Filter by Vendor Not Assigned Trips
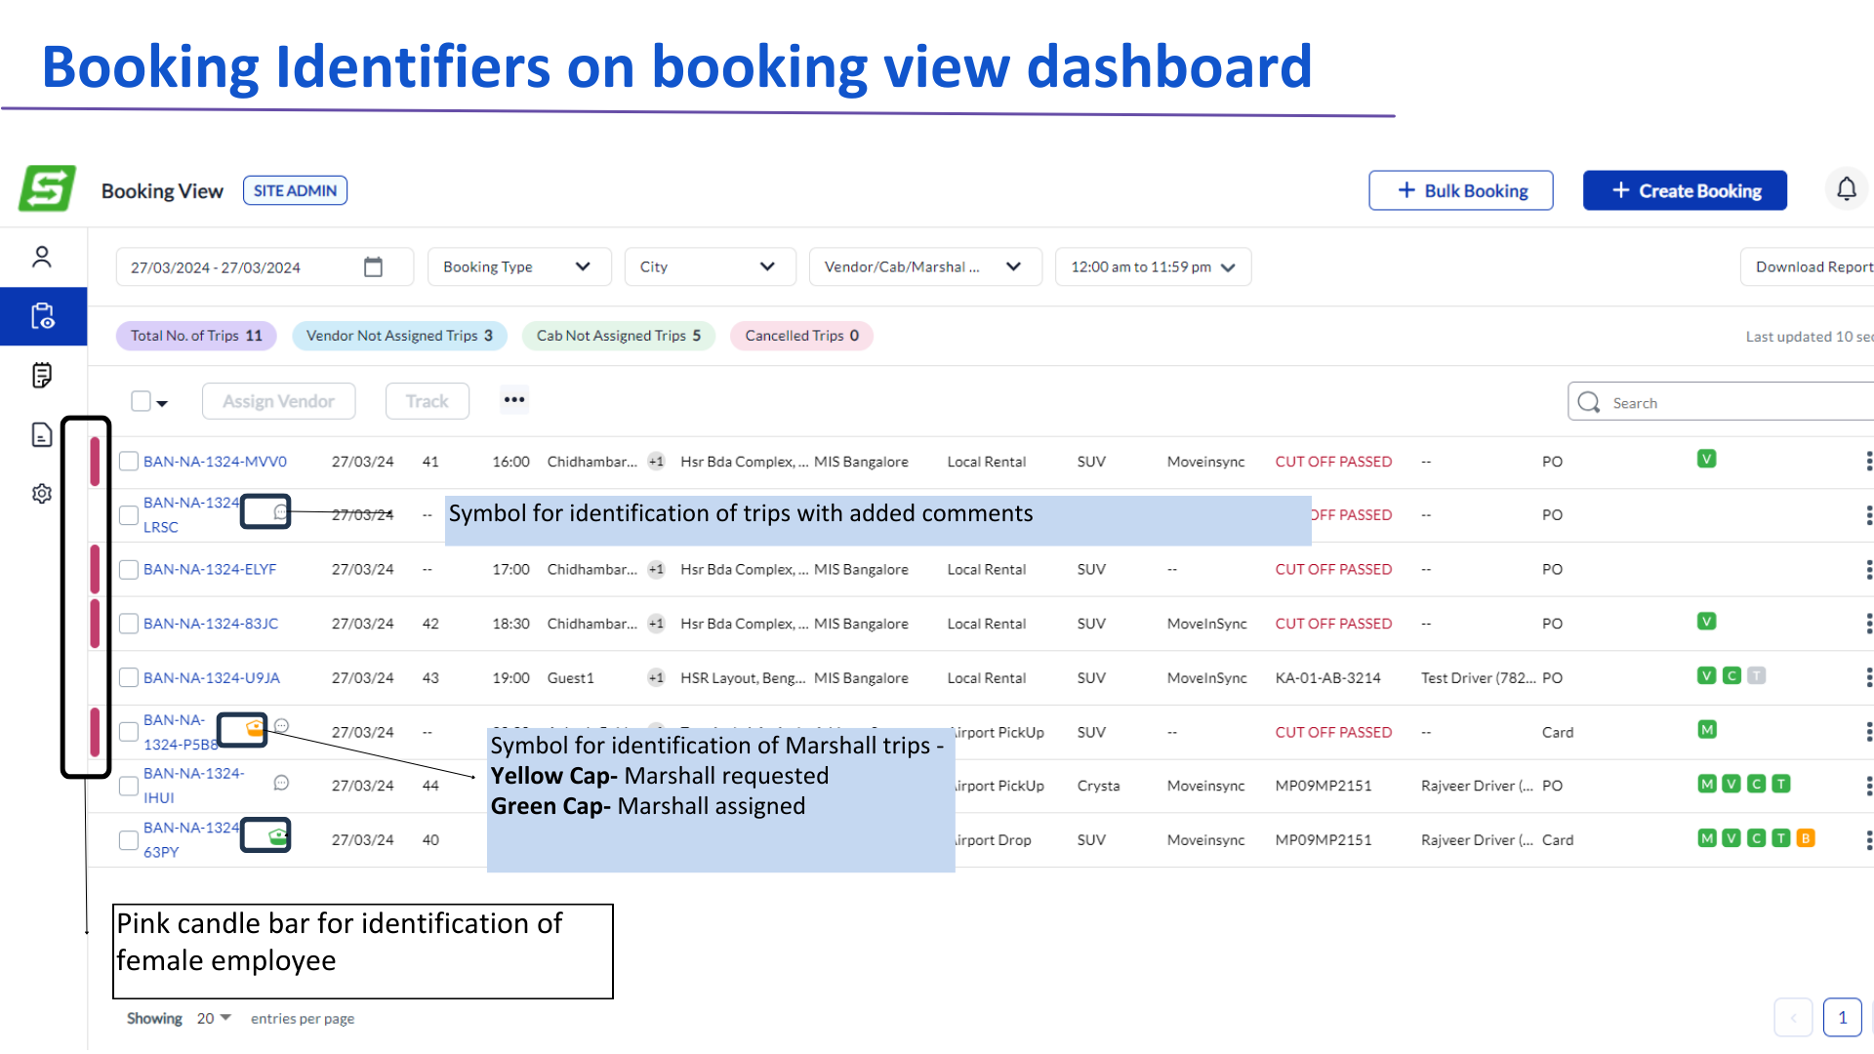The width and height of the screenshot is (1874, 1054). 399,336
